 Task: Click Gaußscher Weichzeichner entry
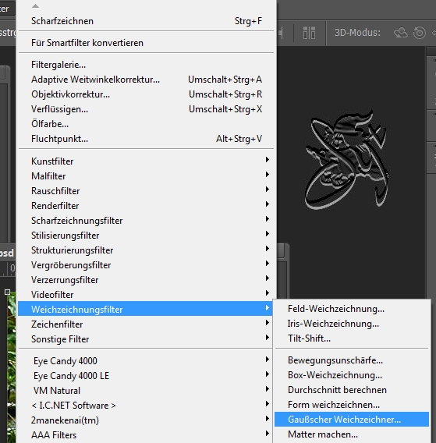click(x=352, y=420)
